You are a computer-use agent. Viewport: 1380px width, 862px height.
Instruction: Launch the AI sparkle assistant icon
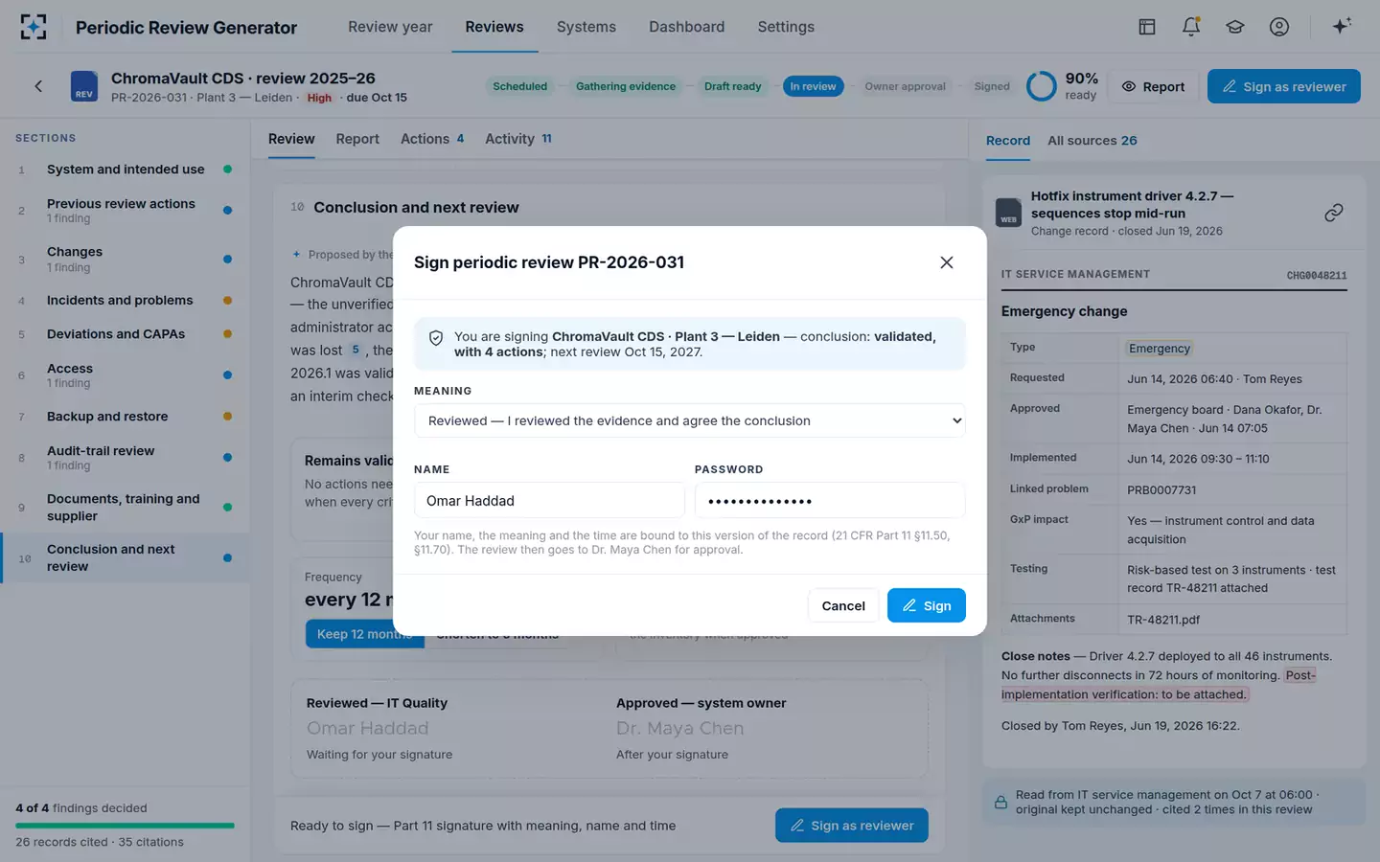tap(1342, 26)
